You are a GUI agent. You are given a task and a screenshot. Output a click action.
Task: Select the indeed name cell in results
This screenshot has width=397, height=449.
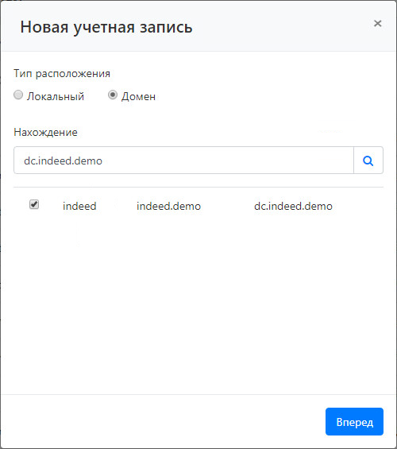click(79, 206)
